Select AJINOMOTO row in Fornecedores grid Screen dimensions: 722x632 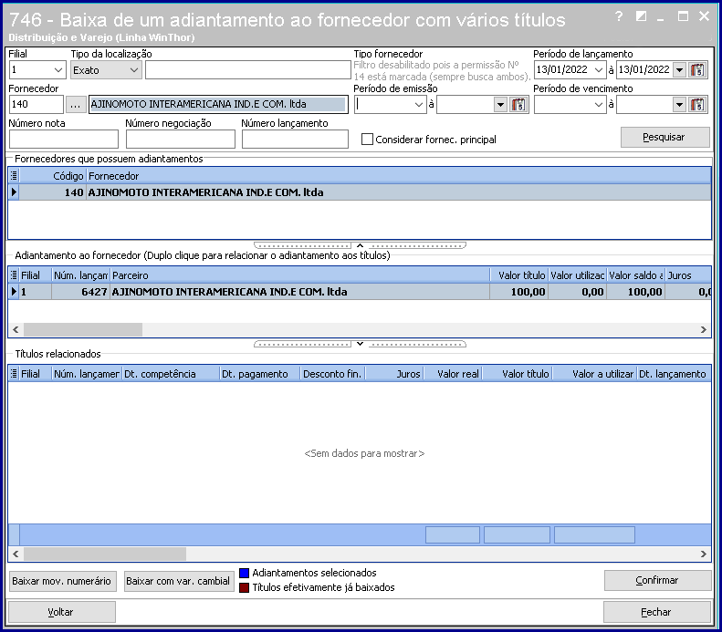coord(365,192)
